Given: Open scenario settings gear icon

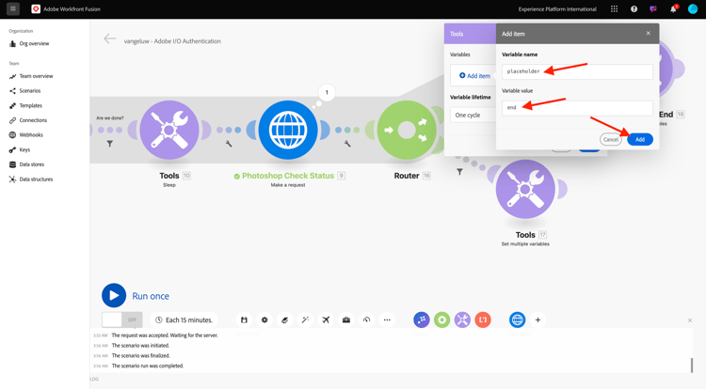Looking at the screenshot, I should click(265, 319).
